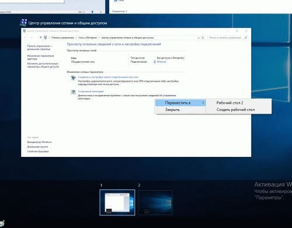Close the Network Center window with X
292x228 pixels.
[246, 31]
